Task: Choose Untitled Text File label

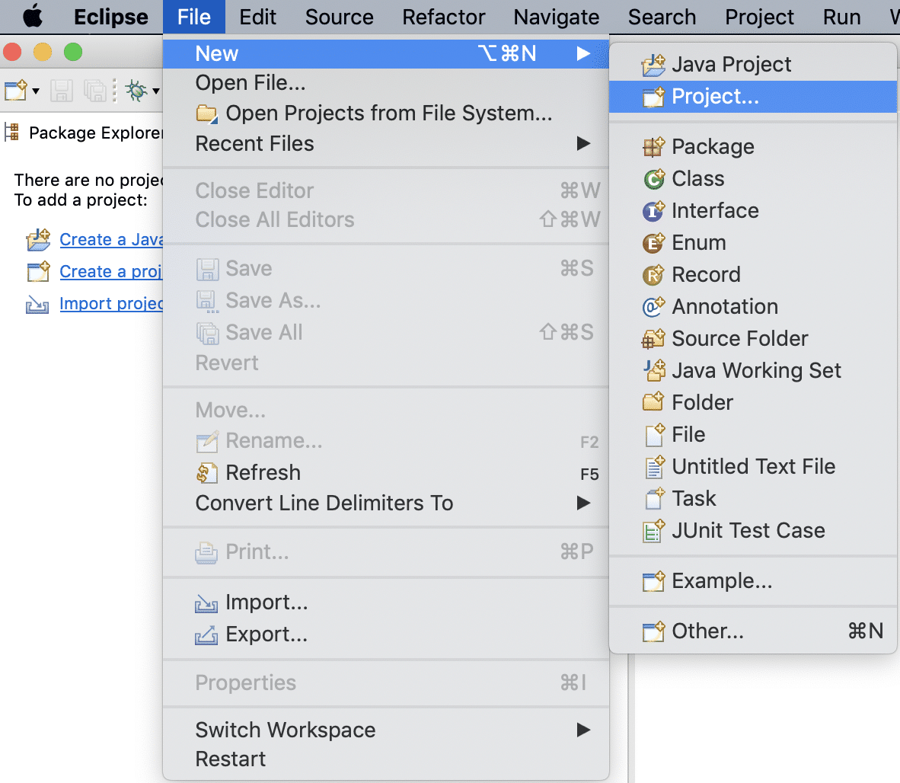Action: pyautogui.click(x=754, y=467)
